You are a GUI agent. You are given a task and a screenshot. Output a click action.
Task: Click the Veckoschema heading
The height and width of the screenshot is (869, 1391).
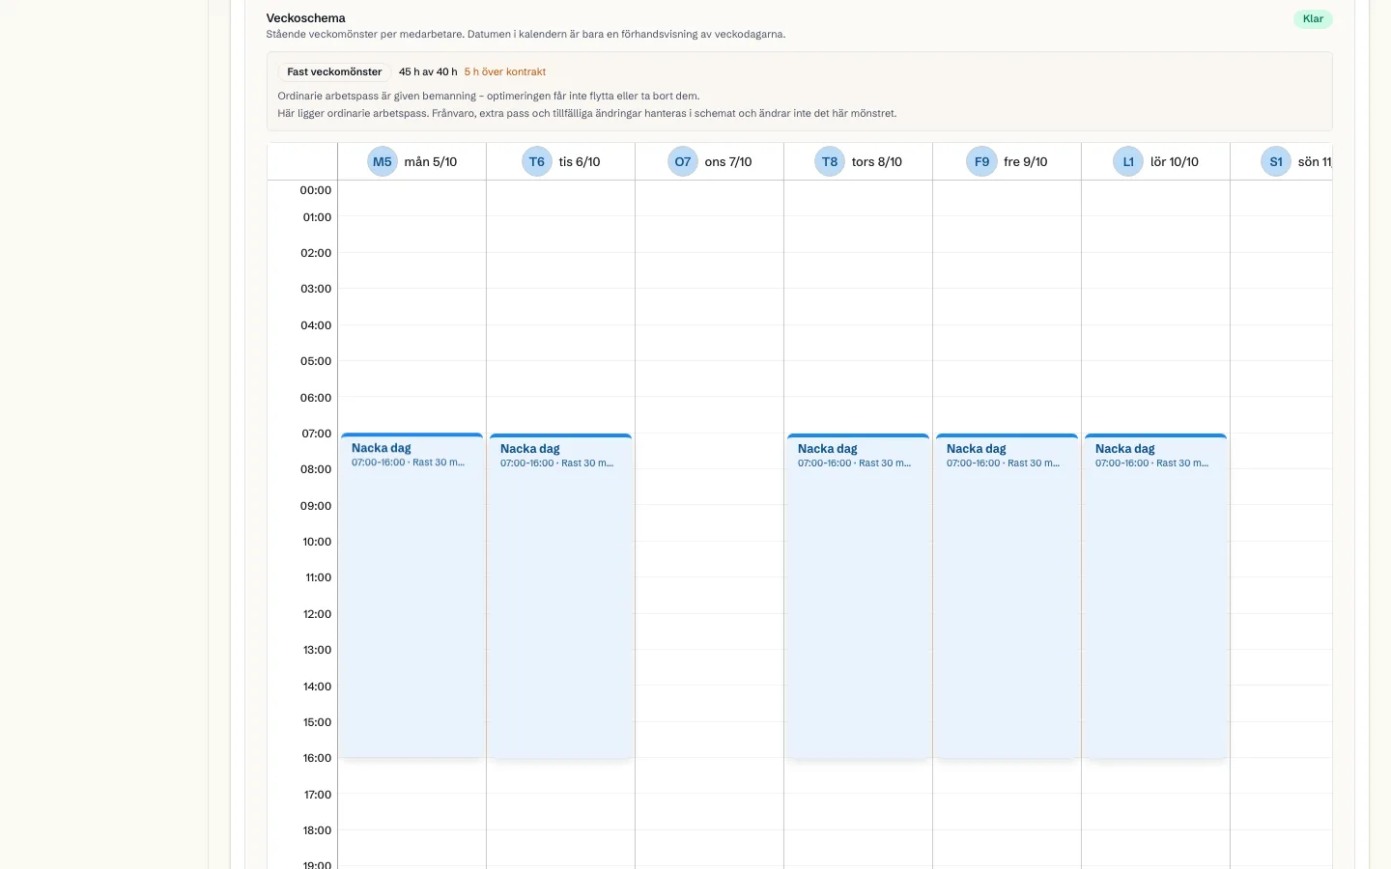click(x=306, y=17)
